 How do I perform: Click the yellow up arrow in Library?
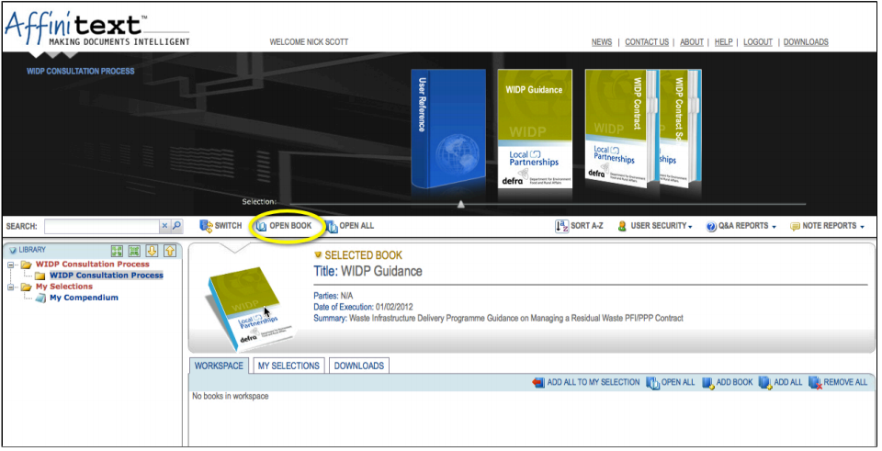click(x=169, y=251)
